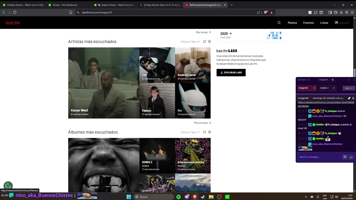The width and height of the screenshot is (356, 200).
Task: Click the Add chatroom button in KickTalk
Action: [x=349, y=88]
